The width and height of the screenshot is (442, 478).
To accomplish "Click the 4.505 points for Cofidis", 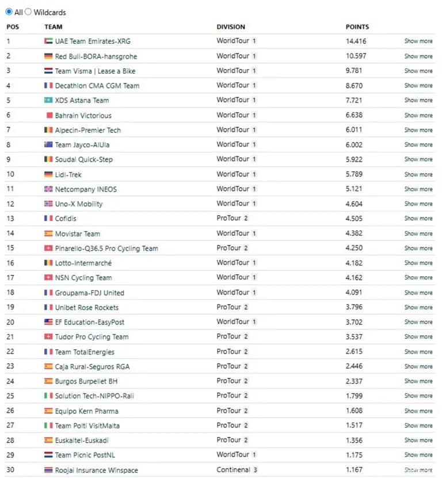I will [354, 219].
